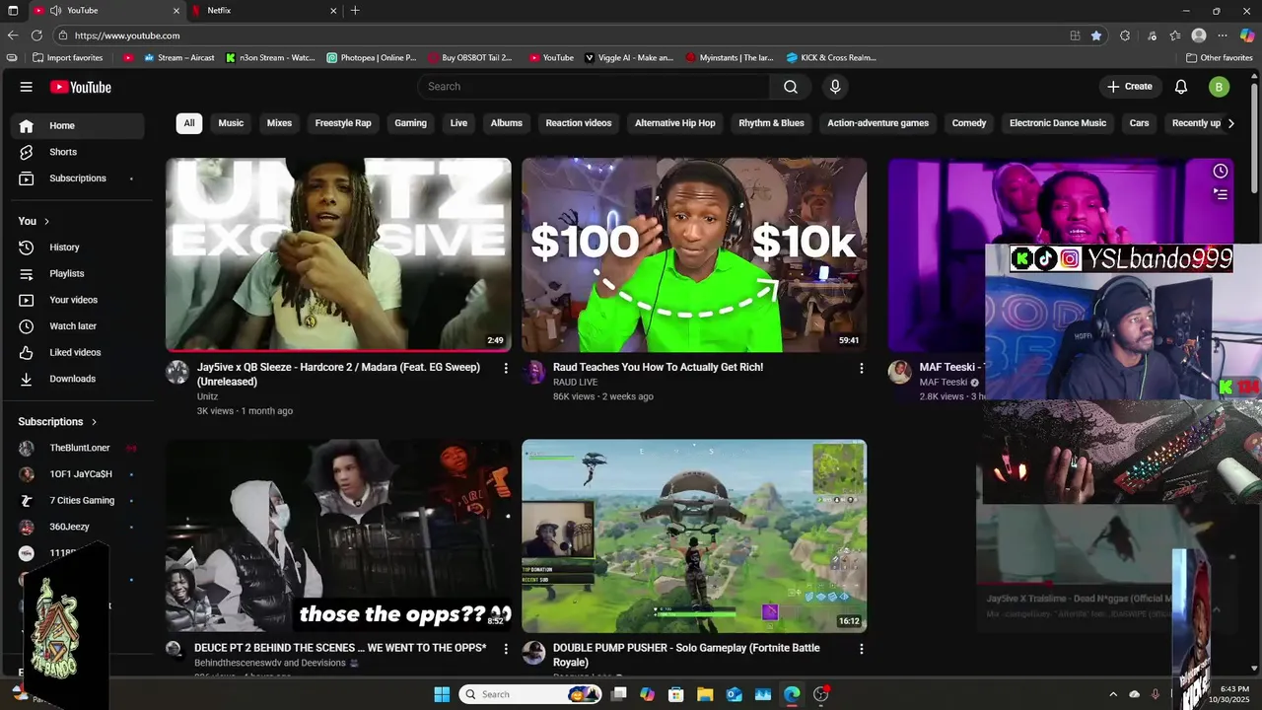Screen dimensions: 1262x710
Task: Select the Comedy chip
Action: (969, 123)
